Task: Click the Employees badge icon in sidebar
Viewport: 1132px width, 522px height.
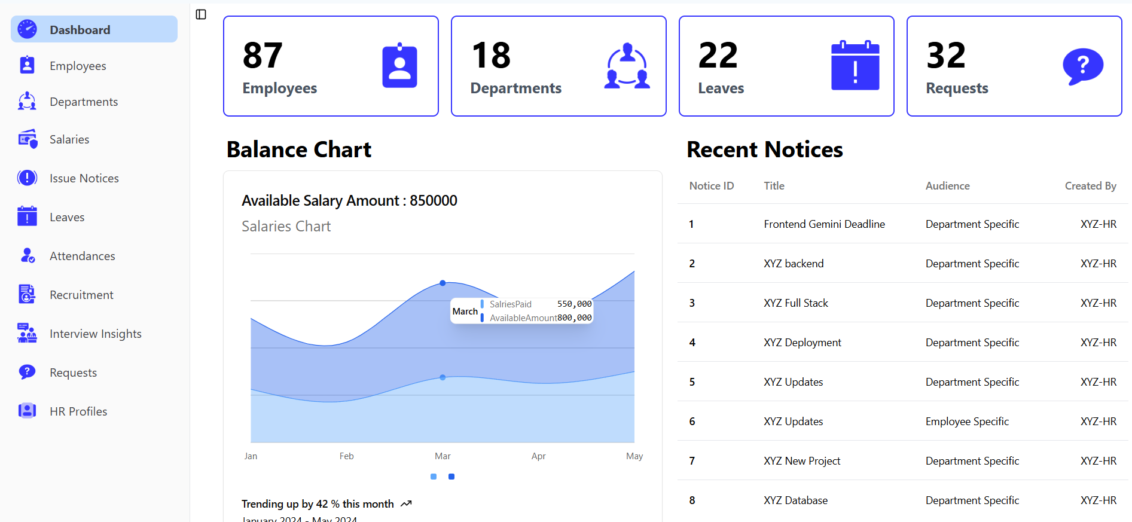Action: tap(27, 65)
